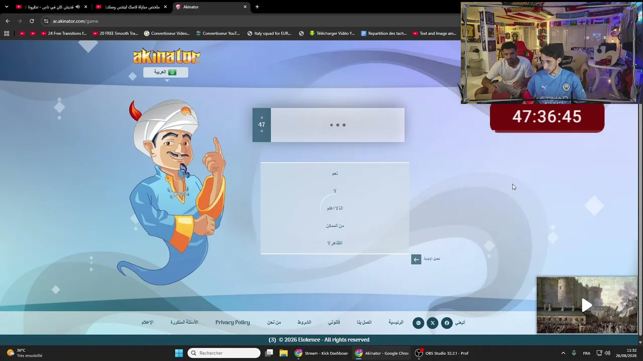The image size is (643, 361).
Task: Open the Chrome apps grid icon
Action: [7, 34]
